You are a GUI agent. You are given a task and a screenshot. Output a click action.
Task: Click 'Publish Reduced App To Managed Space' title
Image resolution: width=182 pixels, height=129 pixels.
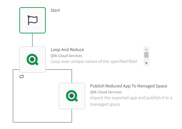[x=128, y=86]
